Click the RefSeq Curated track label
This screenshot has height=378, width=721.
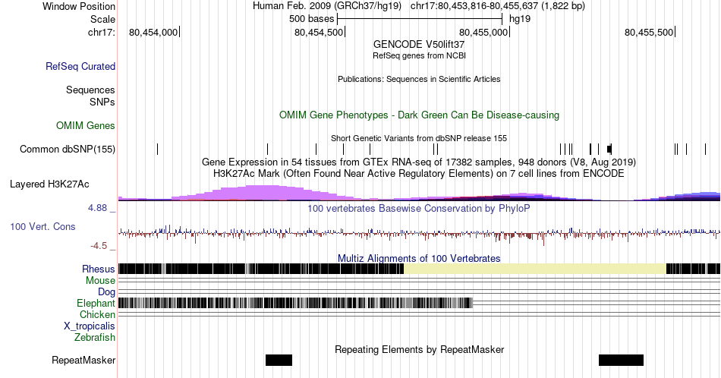[80, 66]
